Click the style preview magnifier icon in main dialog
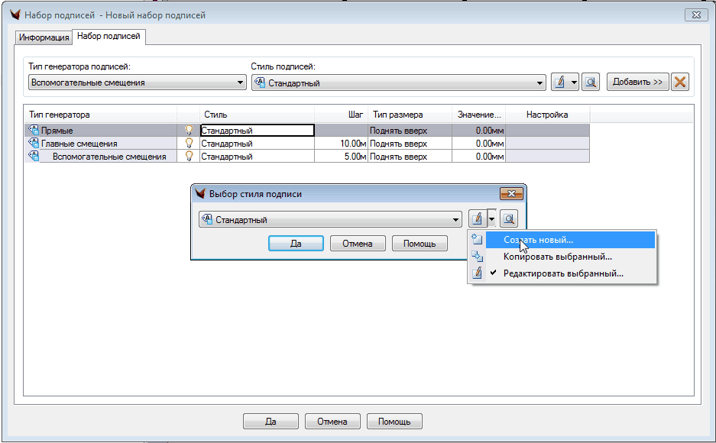The image size is (716, 443). click(x=589, y=82)
